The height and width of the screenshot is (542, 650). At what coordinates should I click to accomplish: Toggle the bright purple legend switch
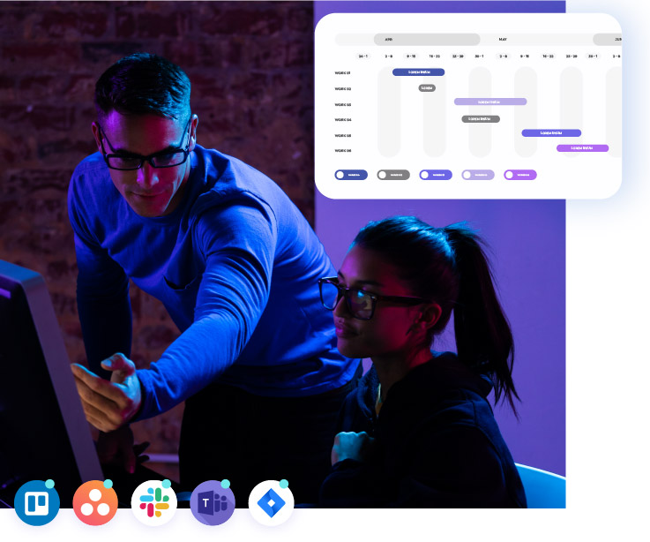click(520, 175)
